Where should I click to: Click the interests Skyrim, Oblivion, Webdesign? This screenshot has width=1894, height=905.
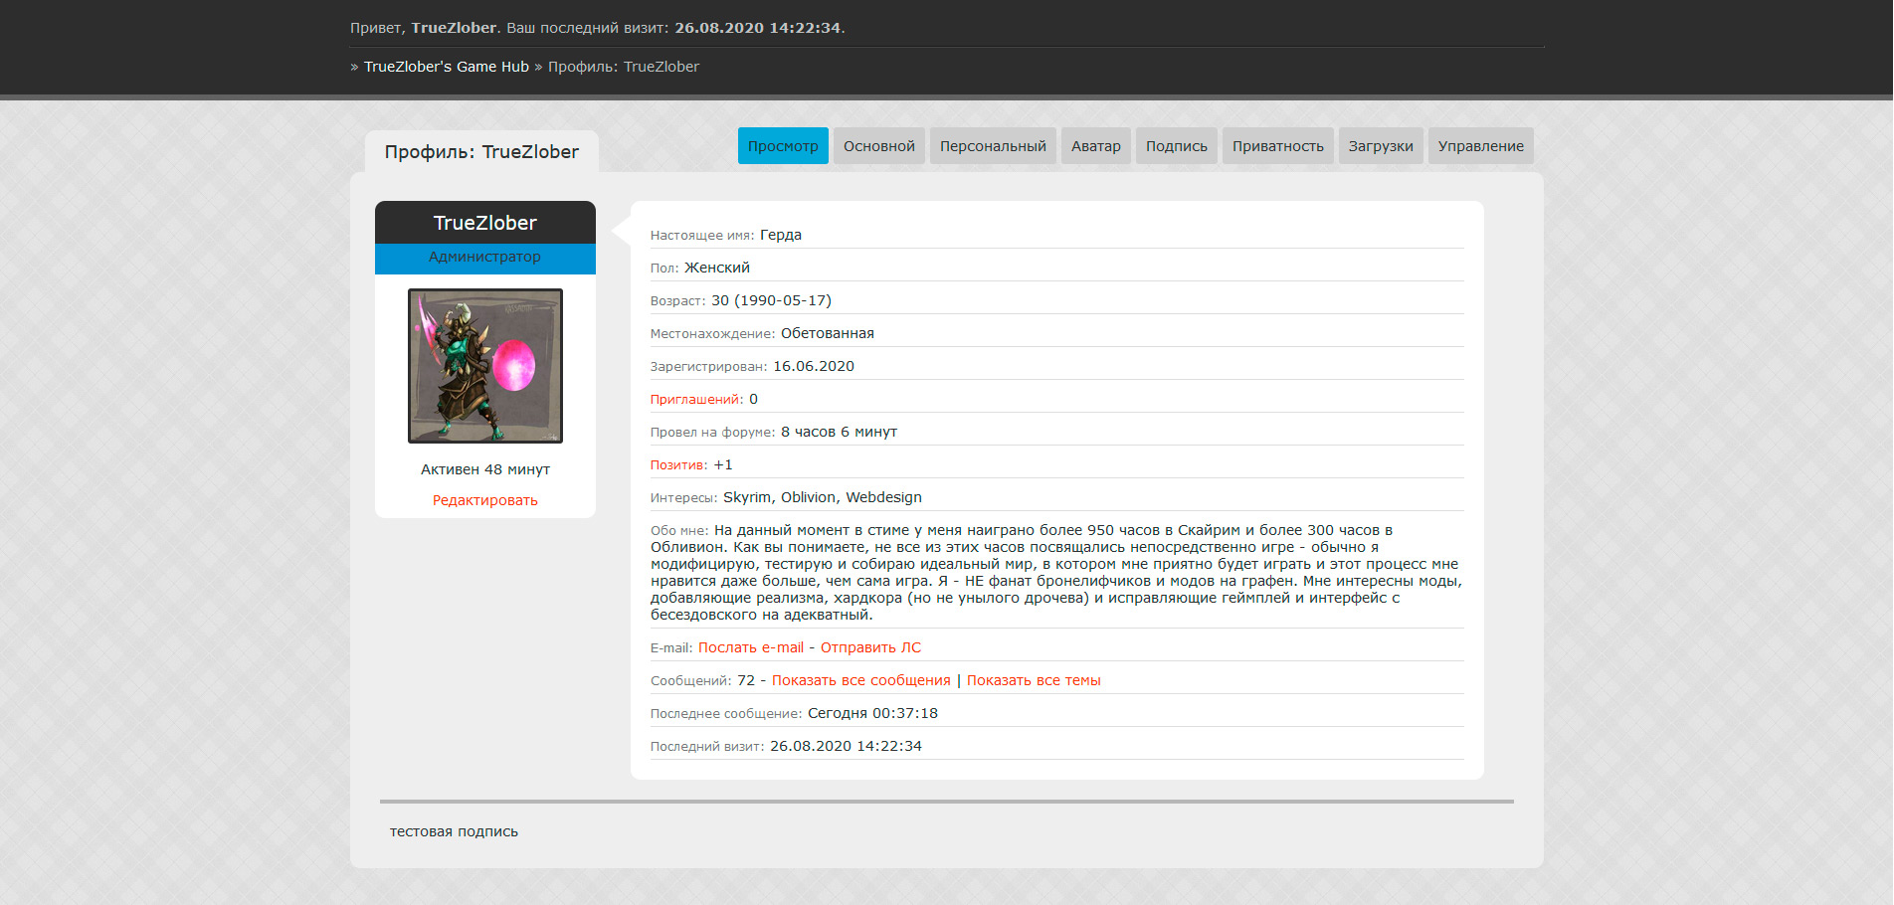tap(823, 497)
